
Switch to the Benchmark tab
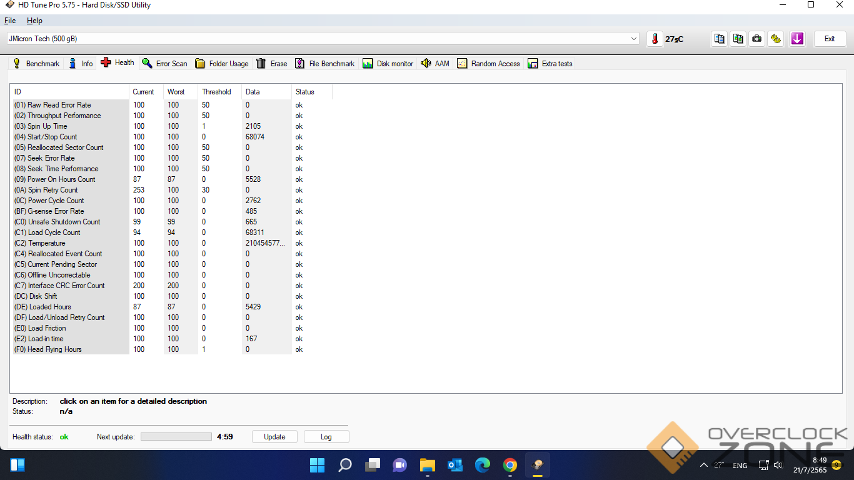(36, 64)
